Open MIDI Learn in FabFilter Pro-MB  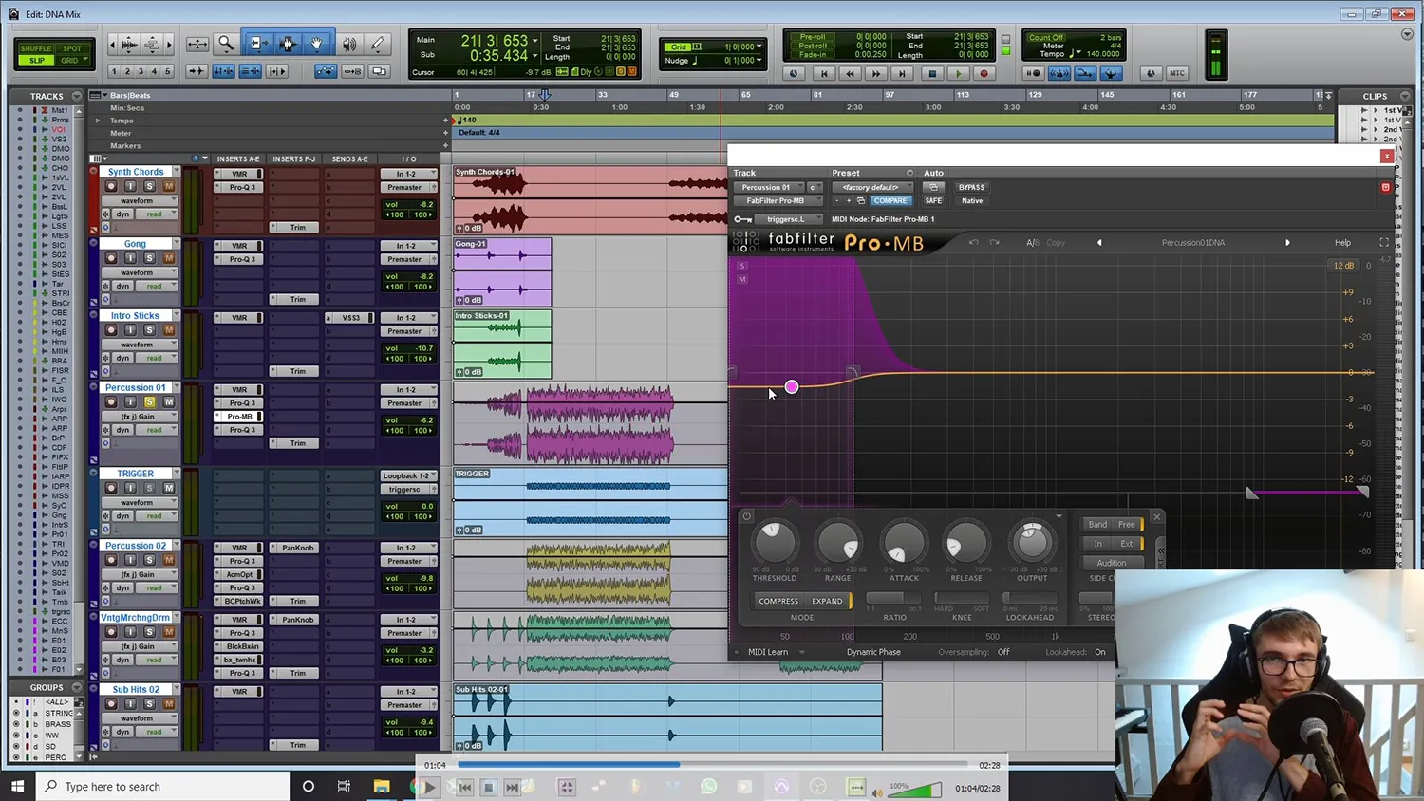click(769, 652)
